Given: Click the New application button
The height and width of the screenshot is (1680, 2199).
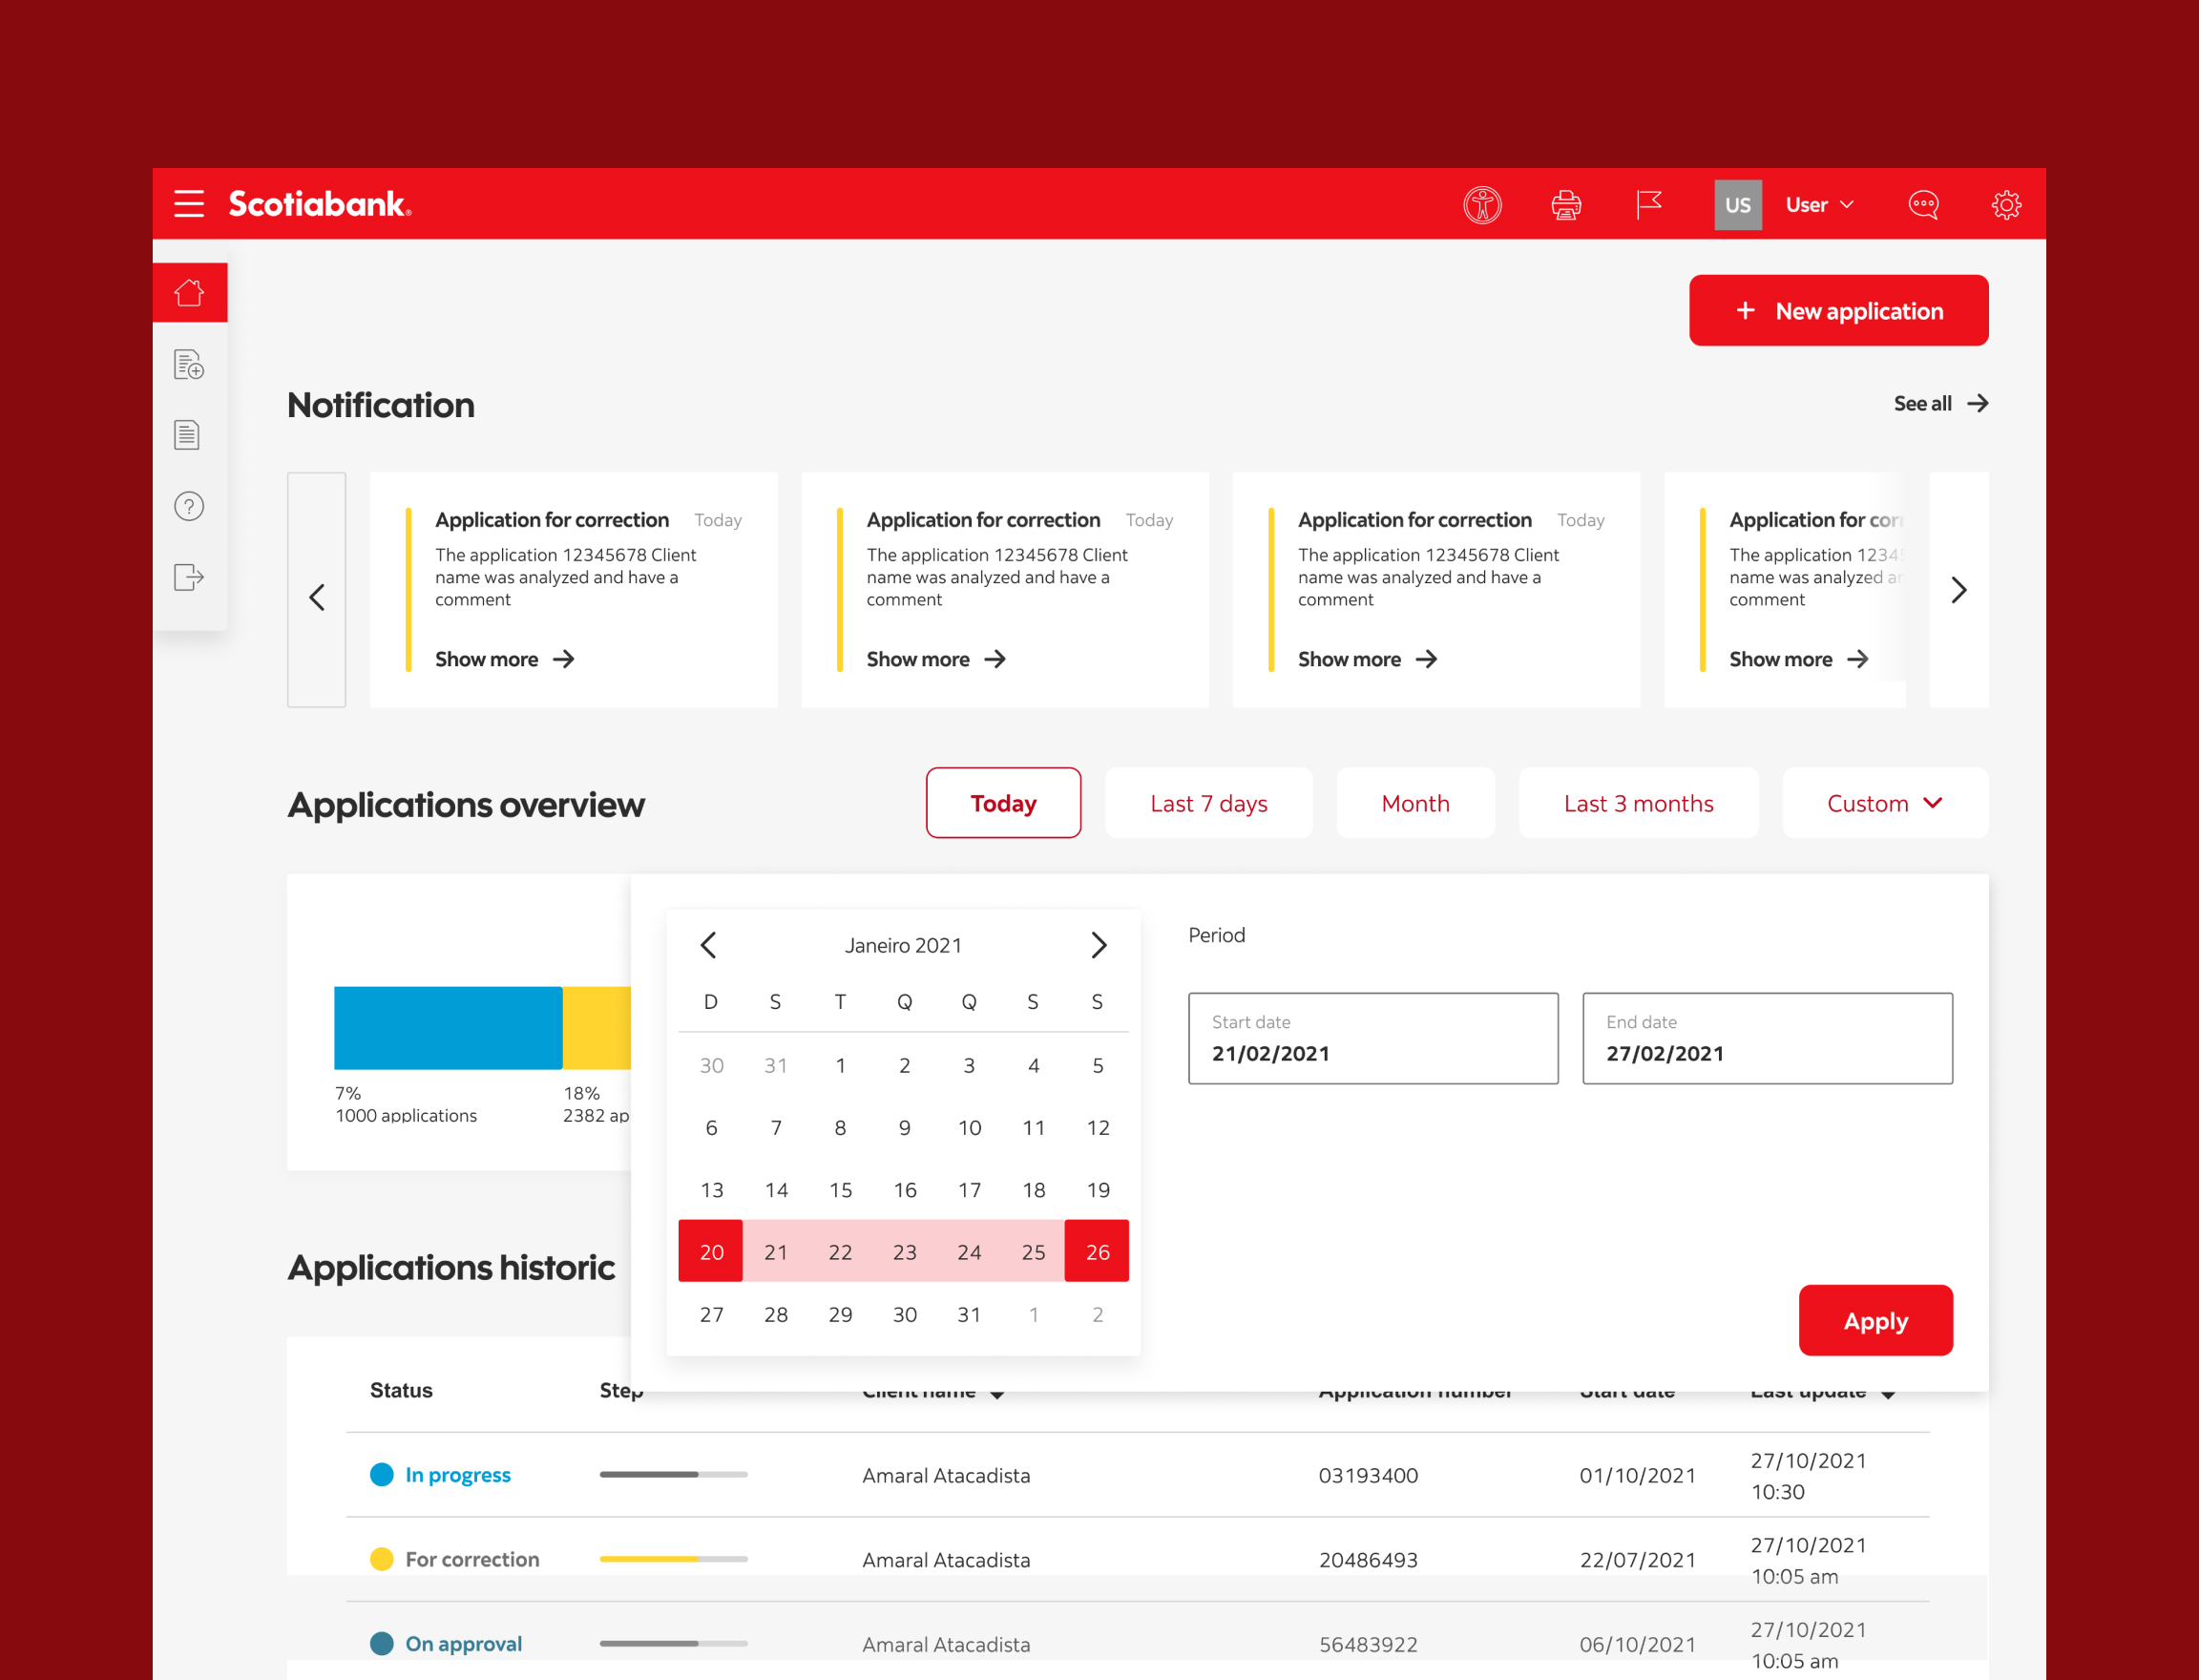Looking at the screenshot, I should coord(1838,311).
